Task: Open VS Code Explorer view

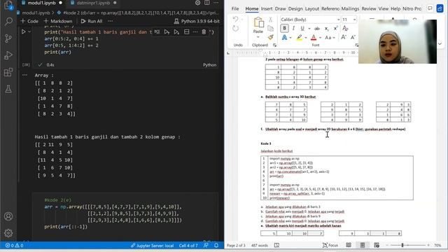Action: click(8, 5)
